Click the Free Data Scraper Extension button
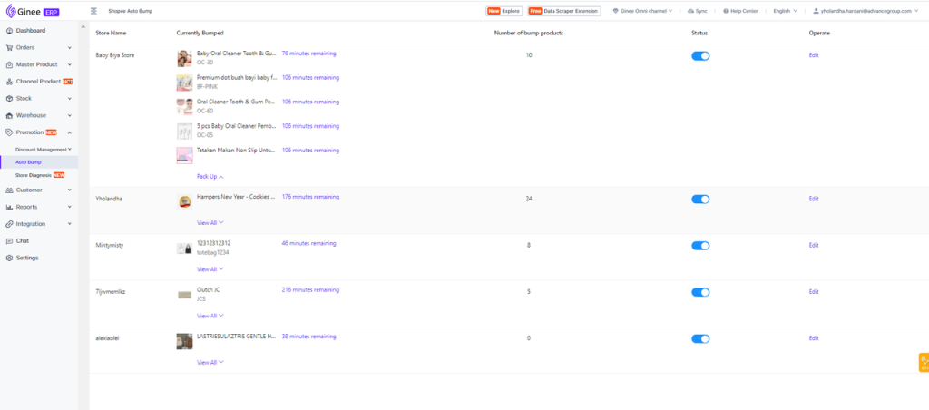Screen dimensions: 929x410 [x=564, y=11]
